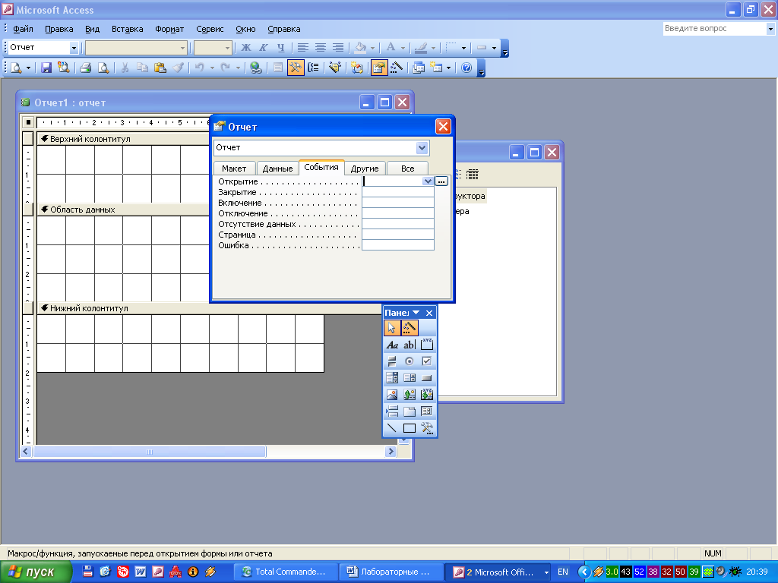The width and height of the screenshot is (778, 583).
Task: Open the Вставка menu
Action: pyautogui.click(x=128, y=29)
